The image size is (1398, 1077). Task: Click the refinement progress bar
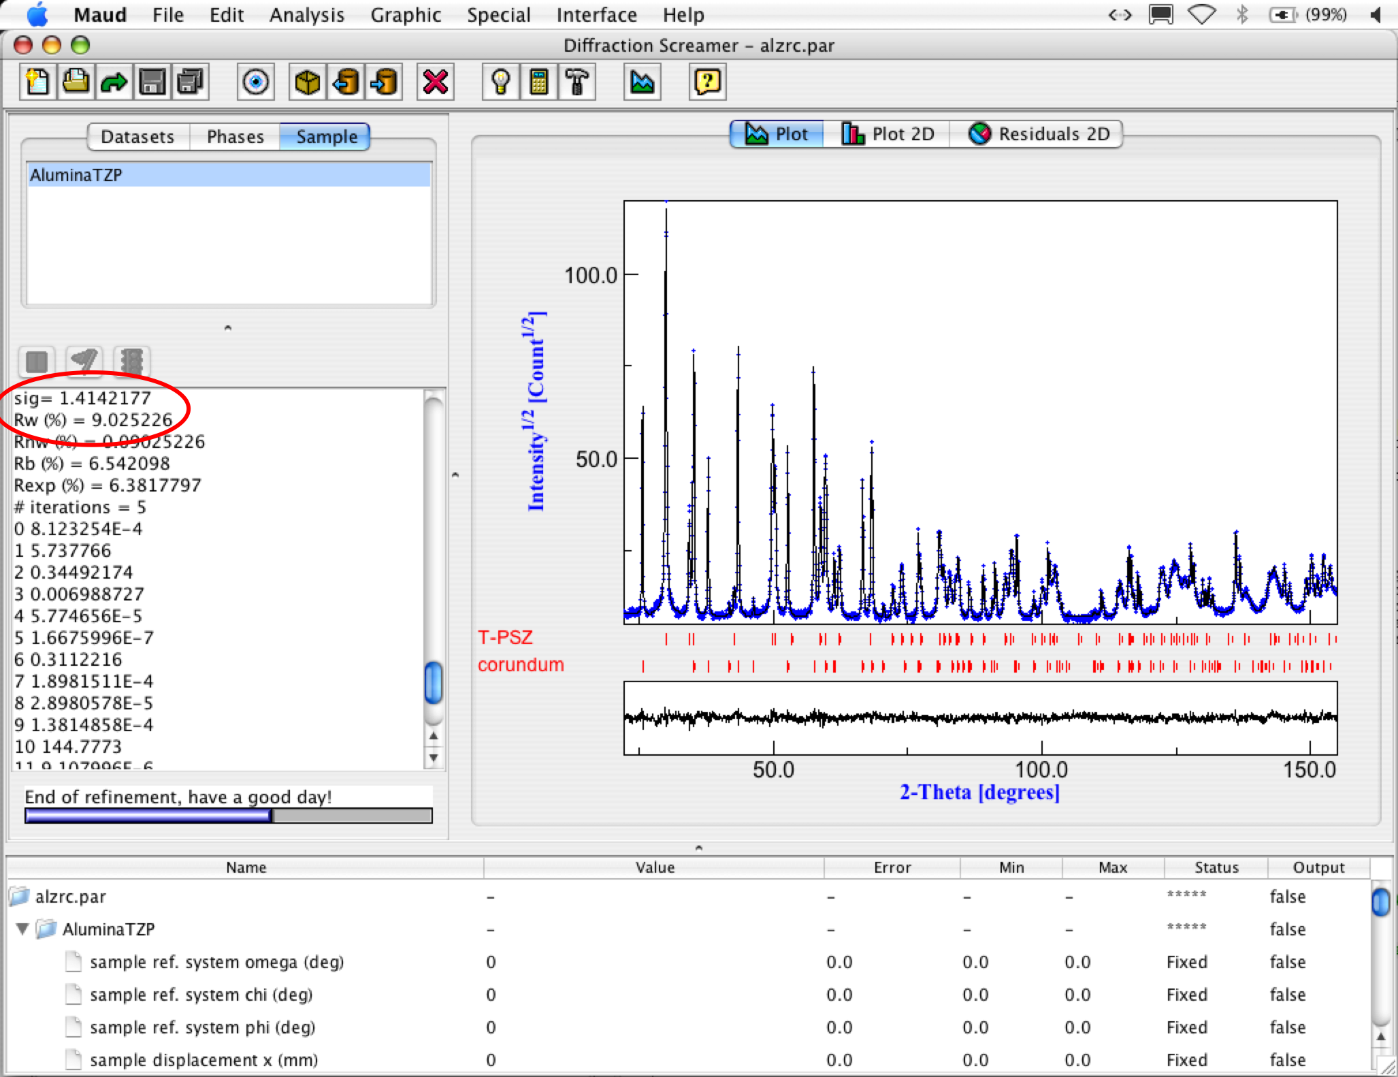pyautogui.click(x=228, y=816)
